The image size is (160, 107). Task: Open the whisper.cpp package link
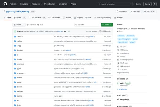(124, 100)
